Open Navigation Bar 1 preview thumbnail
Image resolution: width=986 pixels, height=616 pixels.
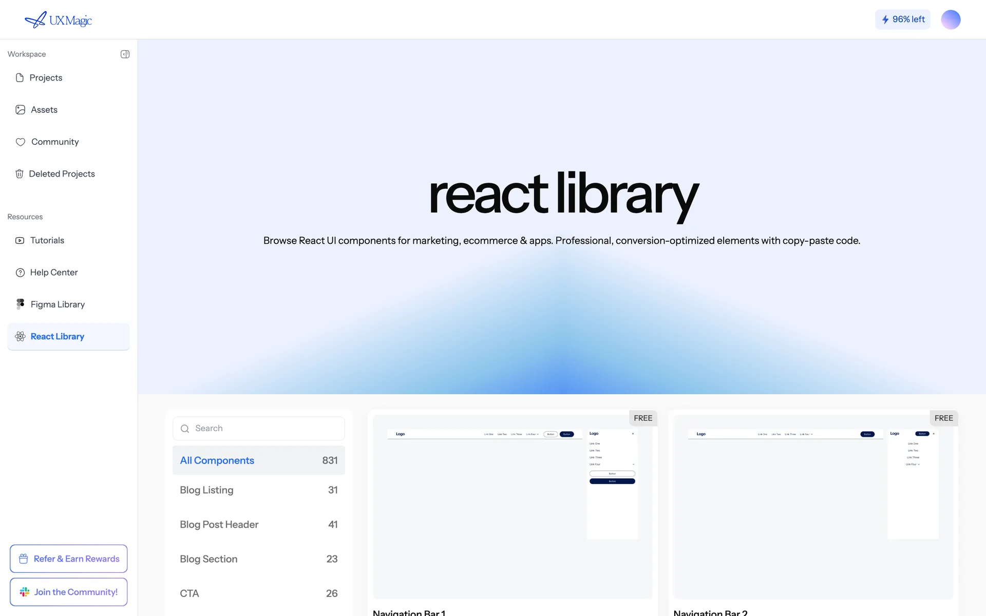tap(513, 507)
